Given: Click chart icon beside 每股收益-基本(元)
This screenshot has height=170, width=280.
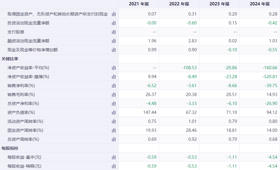Looking at the screenshot, I should (113, 157).
